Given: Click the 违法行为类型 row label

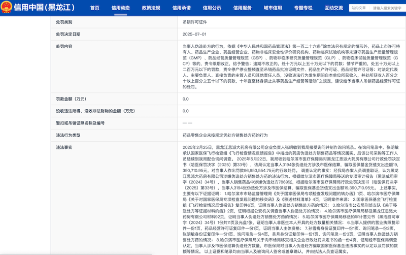Looking at the screenshot, I should click(x=68, y=135).
